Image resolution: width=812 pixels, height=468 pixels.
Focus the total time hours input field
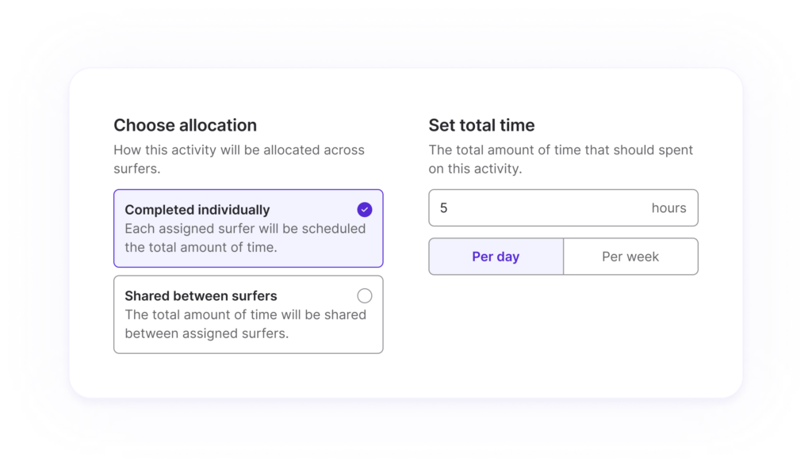564,208
